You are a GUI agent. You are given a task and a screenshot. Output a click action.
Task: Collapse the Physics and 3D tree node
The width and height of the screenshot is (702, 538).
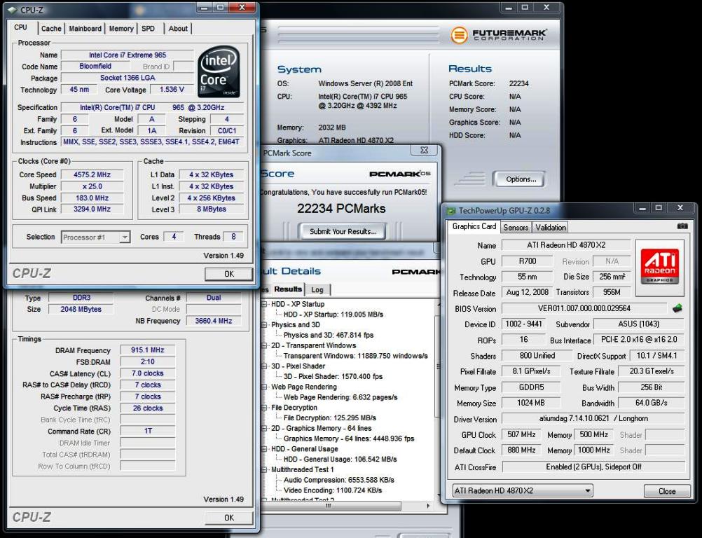pyautogui.click(x=265, y=325)
